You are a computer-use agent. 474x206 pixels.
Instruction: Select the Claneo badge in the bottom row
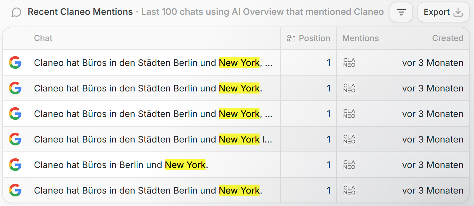click(x=349, y=190)
